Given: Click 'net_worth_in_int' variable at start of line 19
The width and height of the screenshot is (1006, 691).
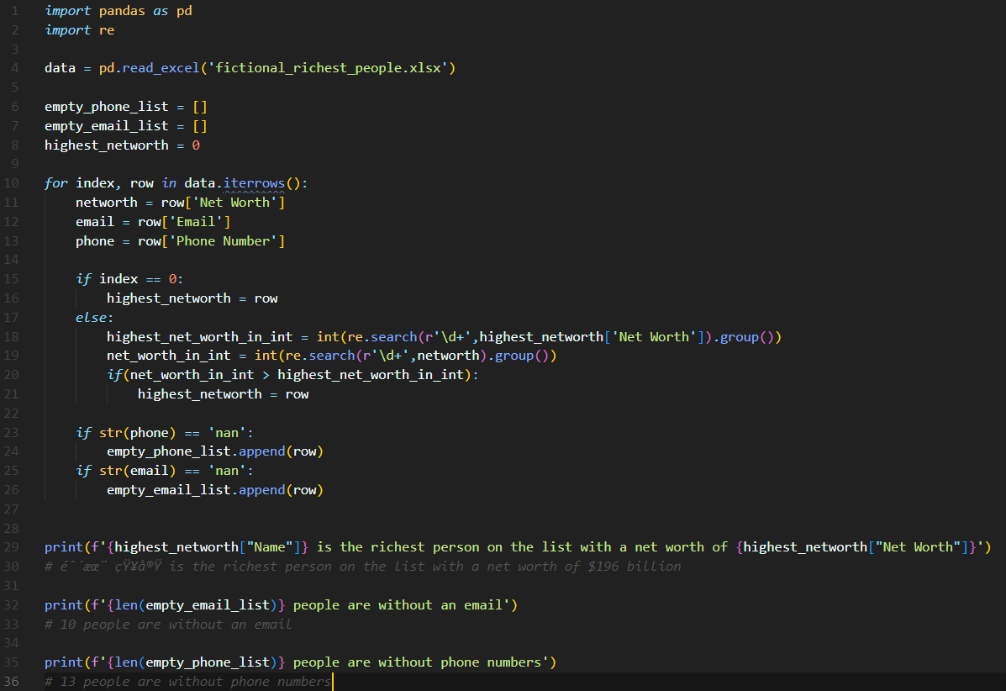Looking at the screenshot, I should pyautogui.click(x=169, y=355).
